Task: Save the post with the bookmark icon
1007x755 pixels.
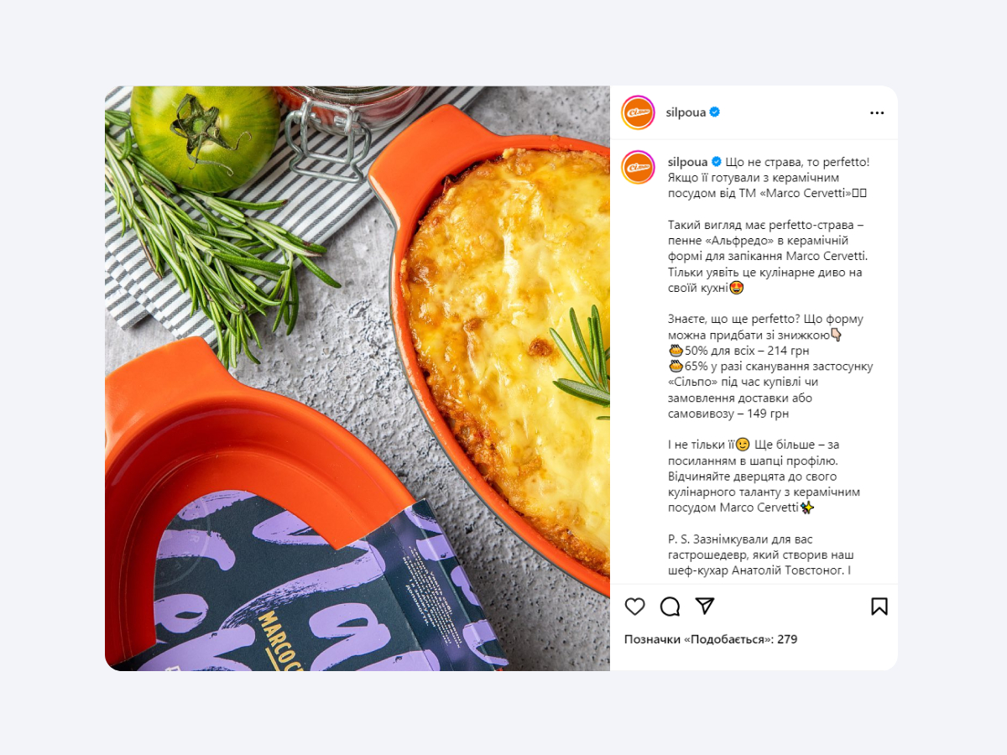Action: click(879, 607)
